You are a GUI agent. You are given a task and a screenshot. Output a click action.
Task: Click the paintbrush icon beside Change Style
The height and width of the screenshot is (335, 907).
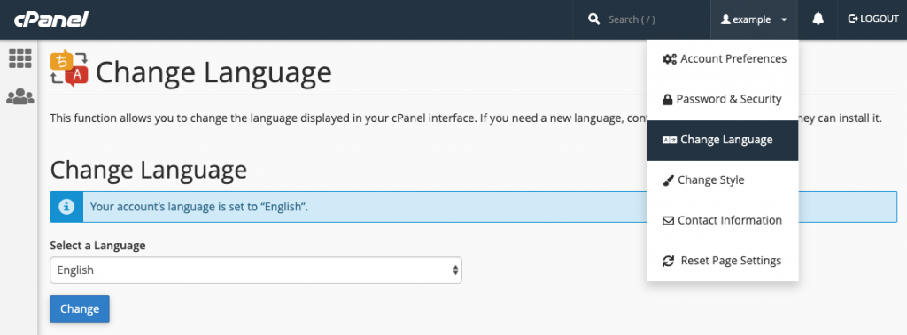(x=668, y=180)
